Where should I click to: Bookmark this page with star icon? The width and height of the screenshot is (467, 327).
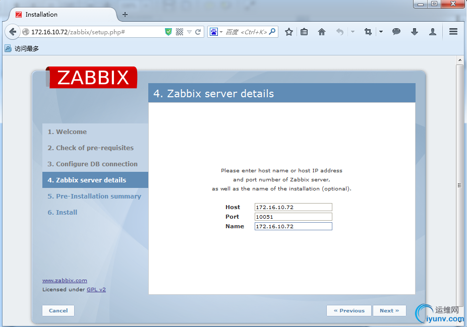(x=289, y=32)
